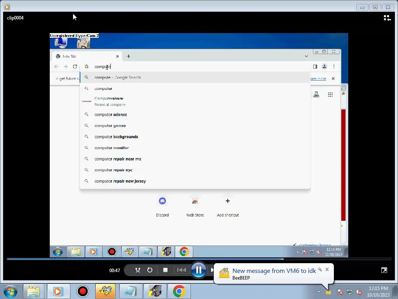Image resolution: width=398 pixels, height=299 pixels.
Task: Open BeeBEEP from the bottom taskbar
Action: [105, 291]
